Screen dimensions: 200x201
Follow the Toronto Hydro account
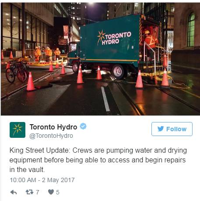click(172, 129)
